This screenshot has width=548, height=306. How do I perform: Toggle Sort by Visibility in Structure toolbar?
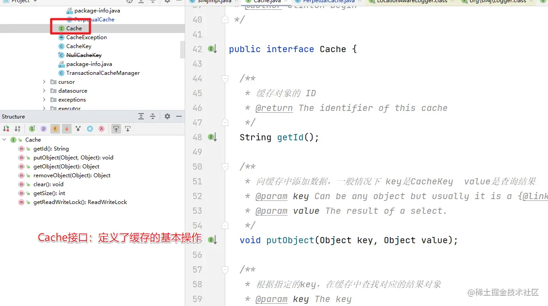(x=6, y=129)
